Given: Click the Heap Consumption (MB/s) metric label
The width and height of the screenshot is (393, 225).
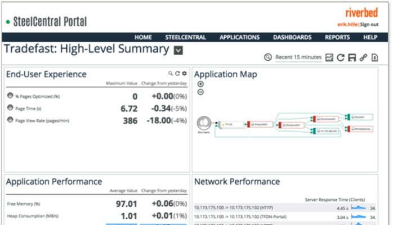Looking at the screenshot, I should [33, 216].
